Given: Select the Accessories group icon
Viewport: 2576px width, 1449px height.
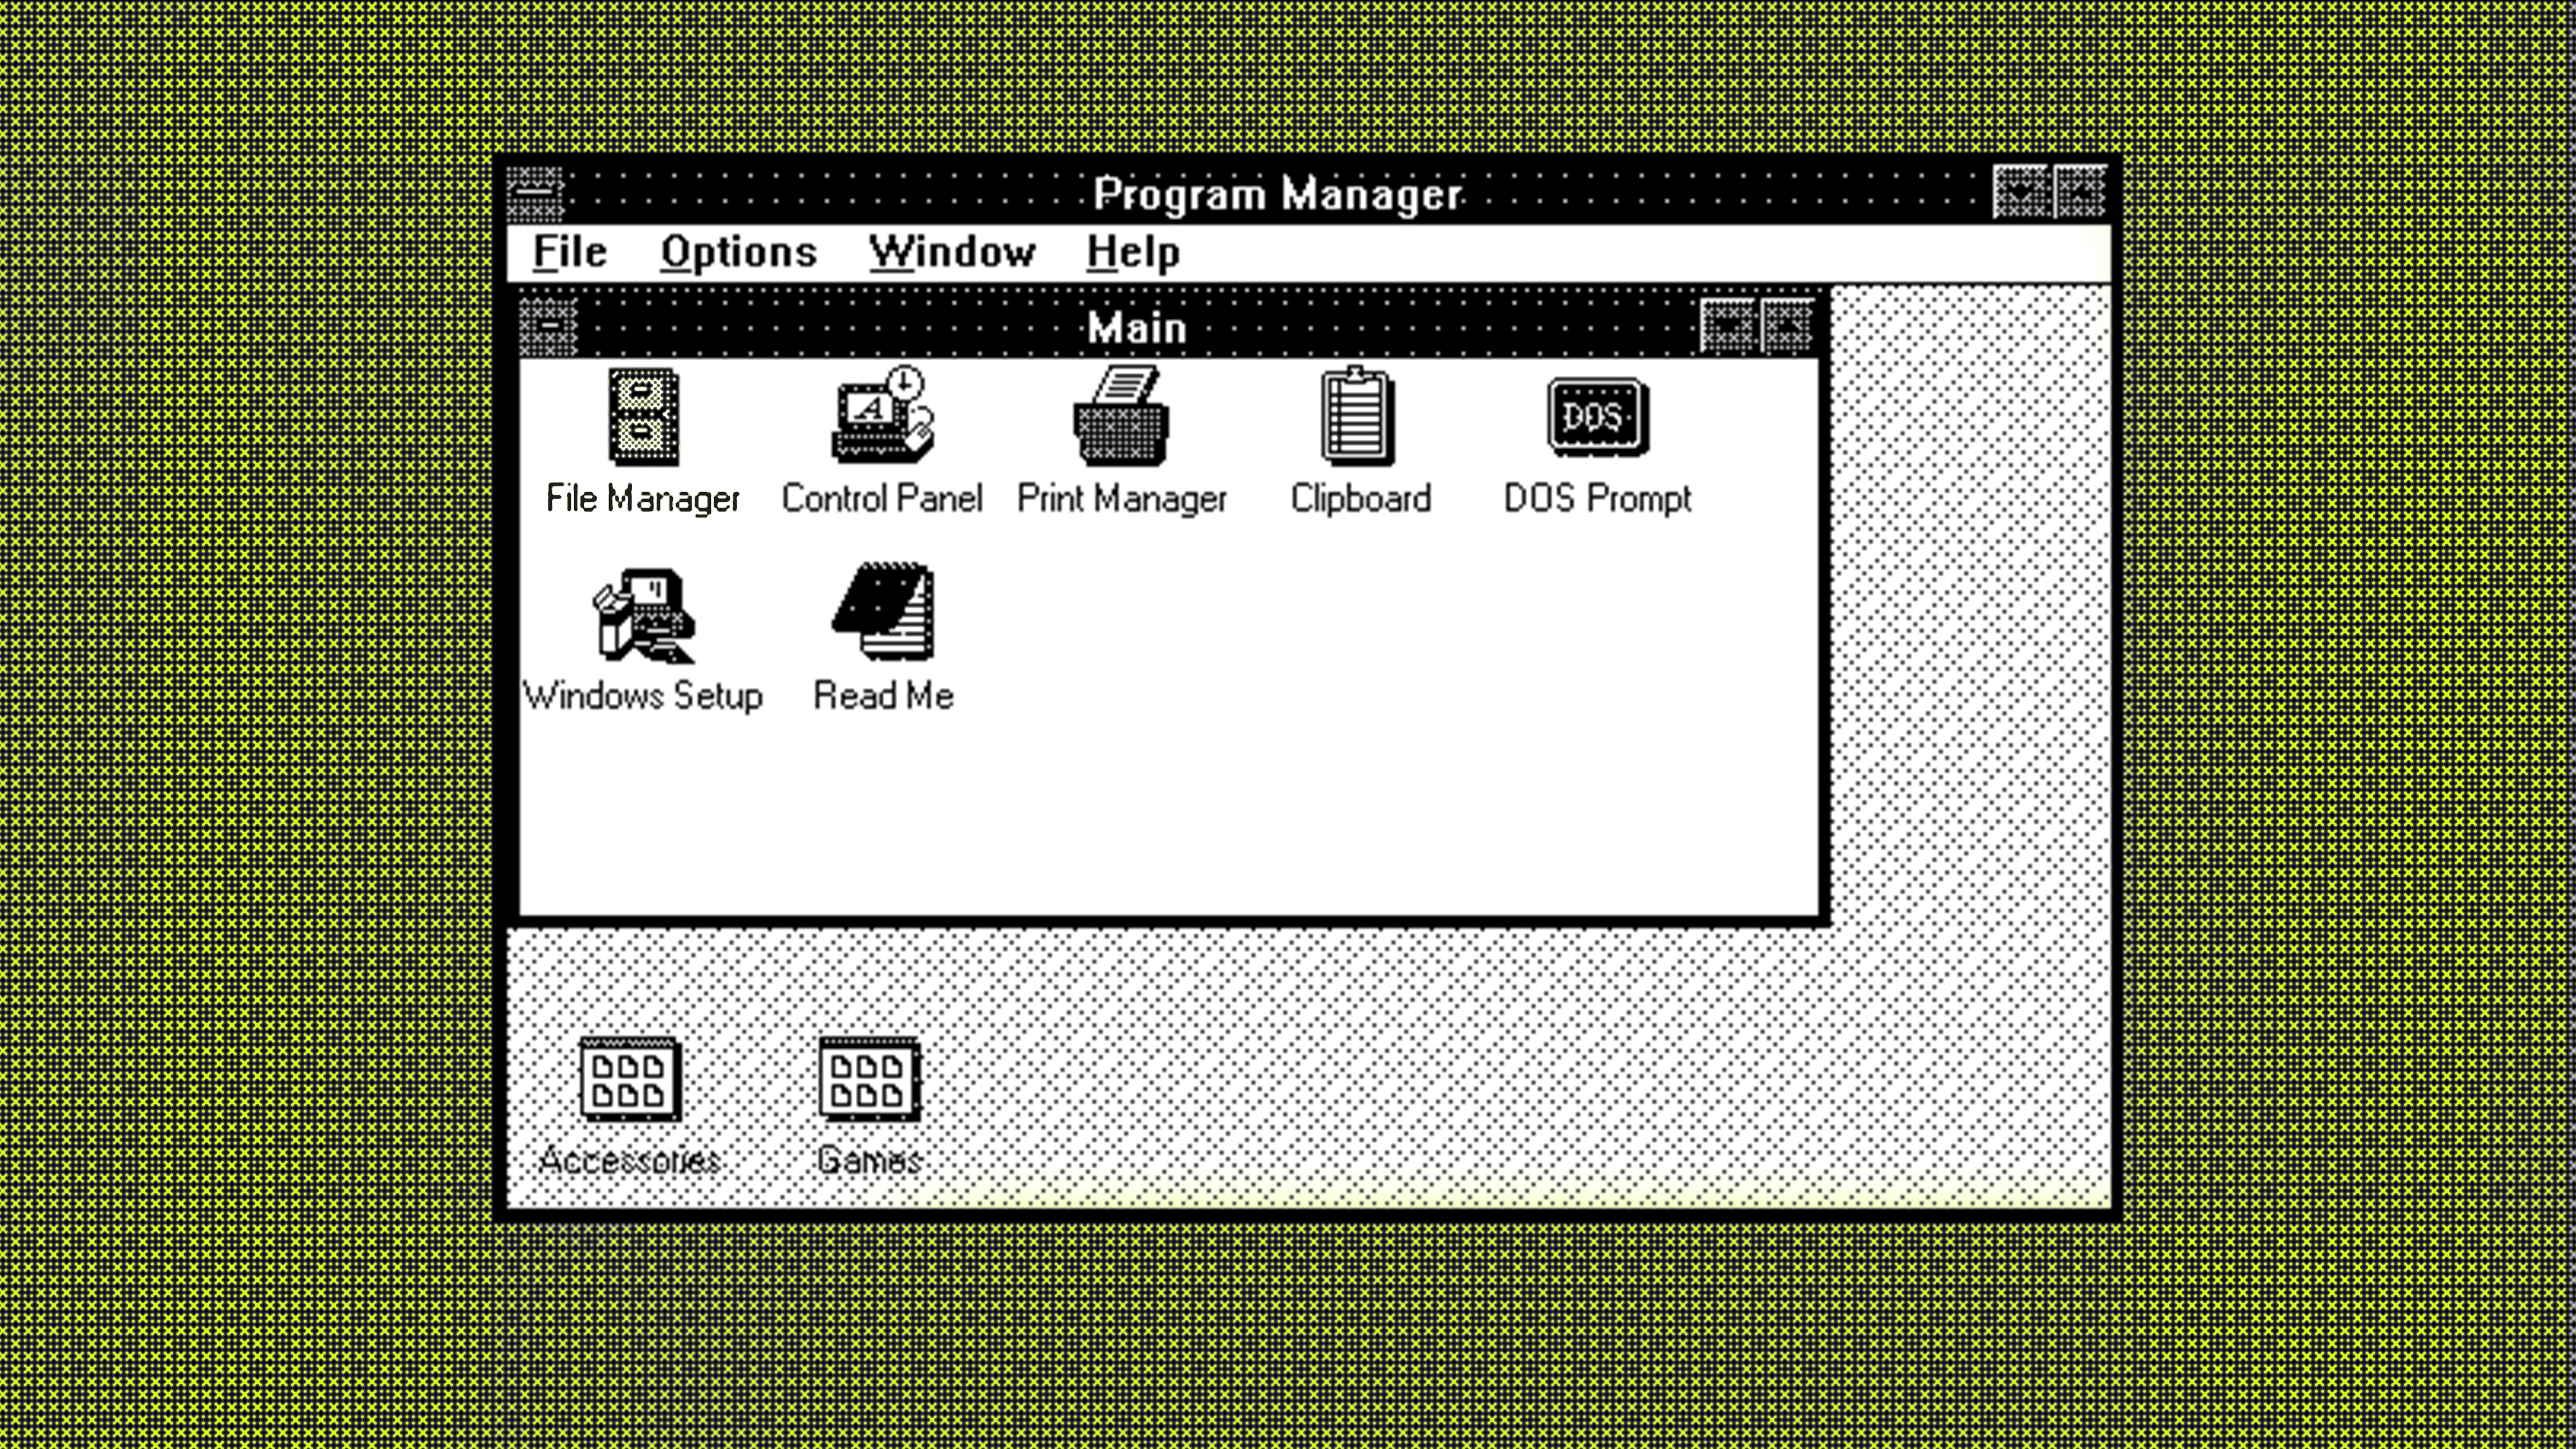Looking at the screenshot, I should pyautogui.click(x=630, y=1080).
